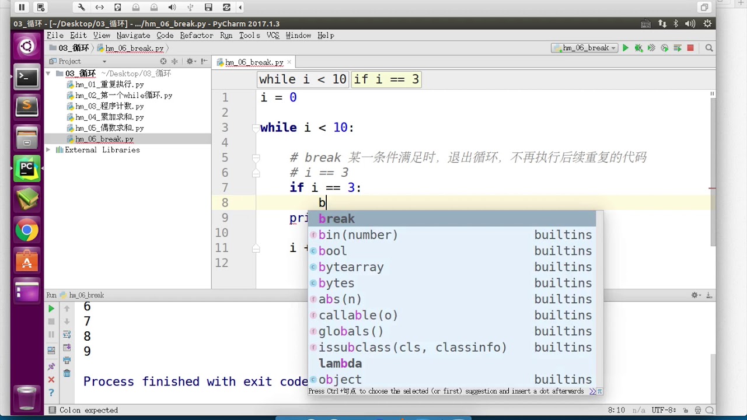The height and width of the screenshot is (420, 747).
Task: Rerun hm_06_break in the Run panel
Action: click(x=51, y=309)
